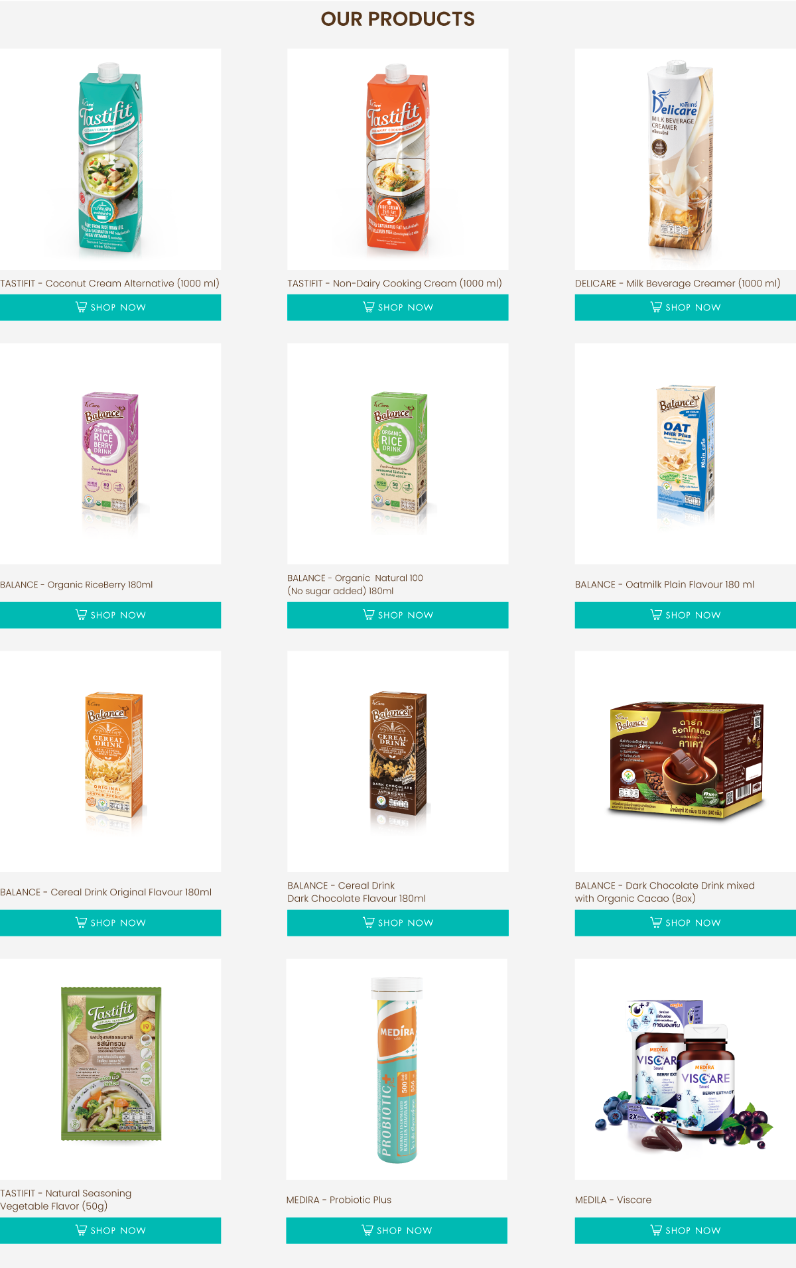
Task: Open the orange Tastifit Cooking Cream image
Action: click(x=398, y=159)
